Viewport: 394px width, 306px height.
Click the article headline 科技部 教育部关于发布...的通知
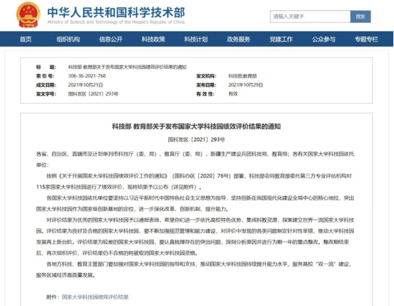pyautogui.click(x=196, y=127)
